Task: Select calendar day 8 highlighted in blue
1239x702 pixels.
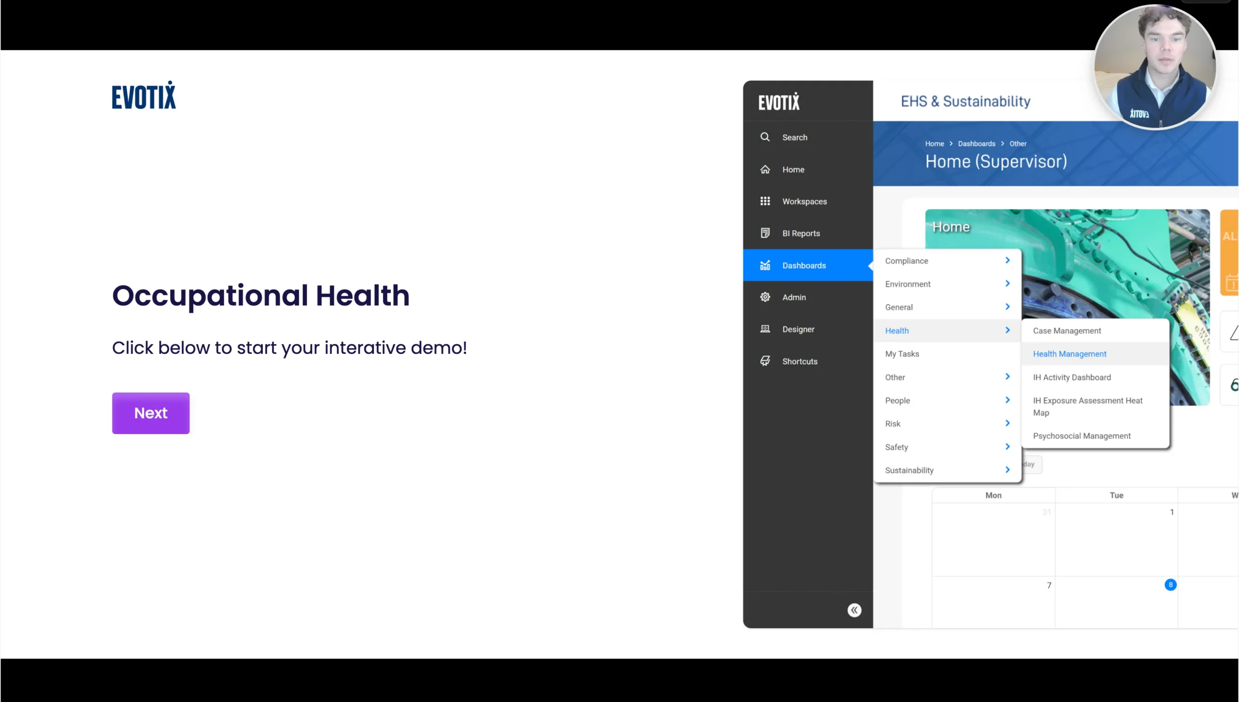Action: pyautogui.click(x=1170, y=585)
